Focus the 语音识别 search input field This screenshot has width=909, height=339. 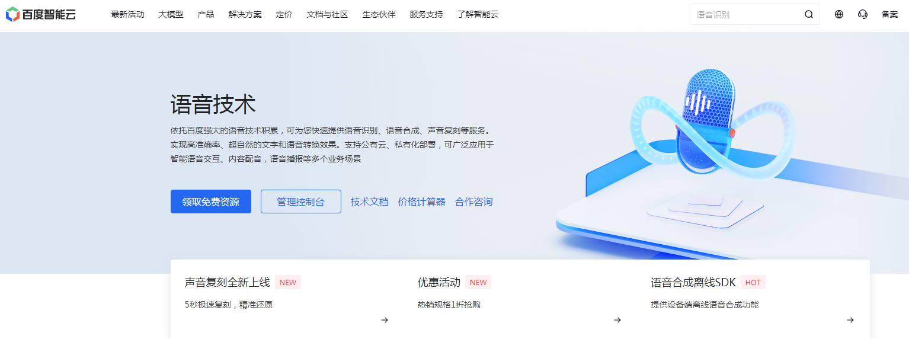pyautogui.click(x=747, y=15)
